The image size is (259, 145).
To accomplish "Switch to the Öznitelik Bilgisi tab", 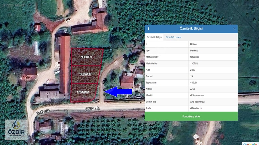I will click(x=154, y=37).
